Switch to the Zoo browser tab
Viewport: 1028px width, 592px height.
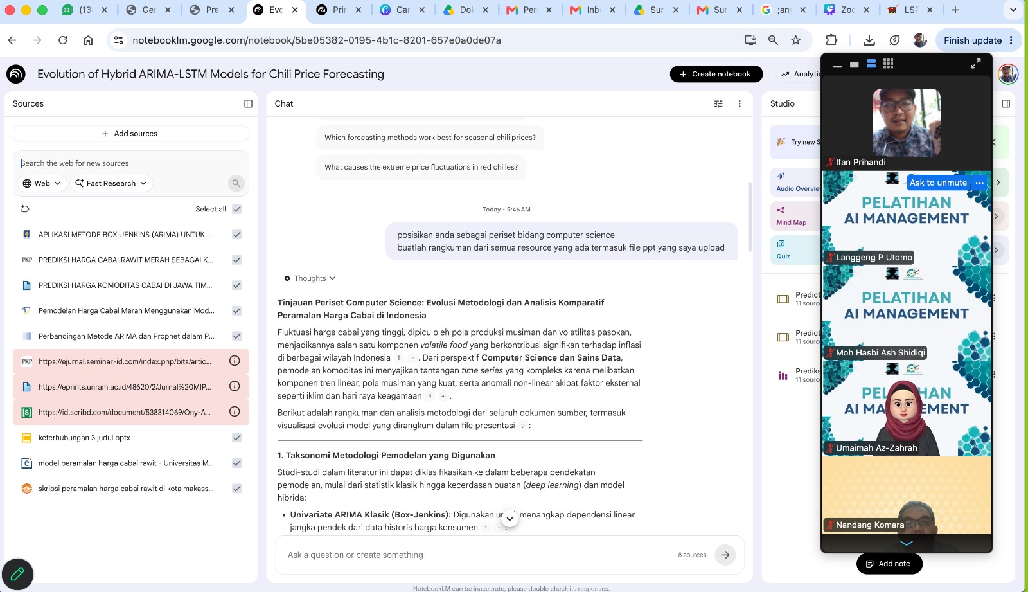coord(847,10)
